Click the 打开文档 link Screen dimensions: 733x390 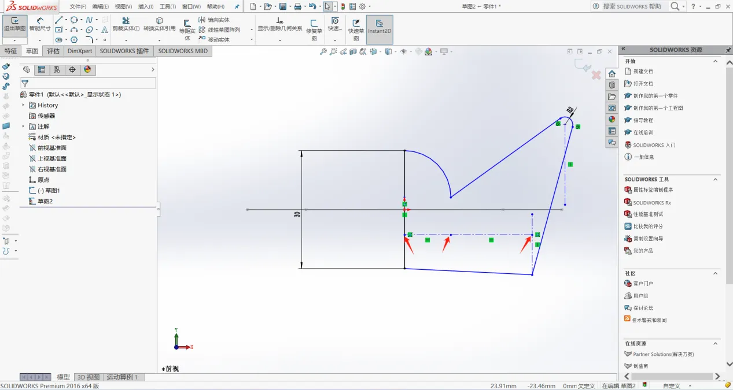coord(643,84)
